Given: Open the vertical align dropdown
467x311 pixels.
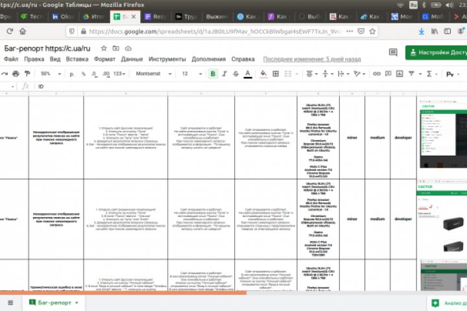Looking at the screenshot, I should point(328,73).
